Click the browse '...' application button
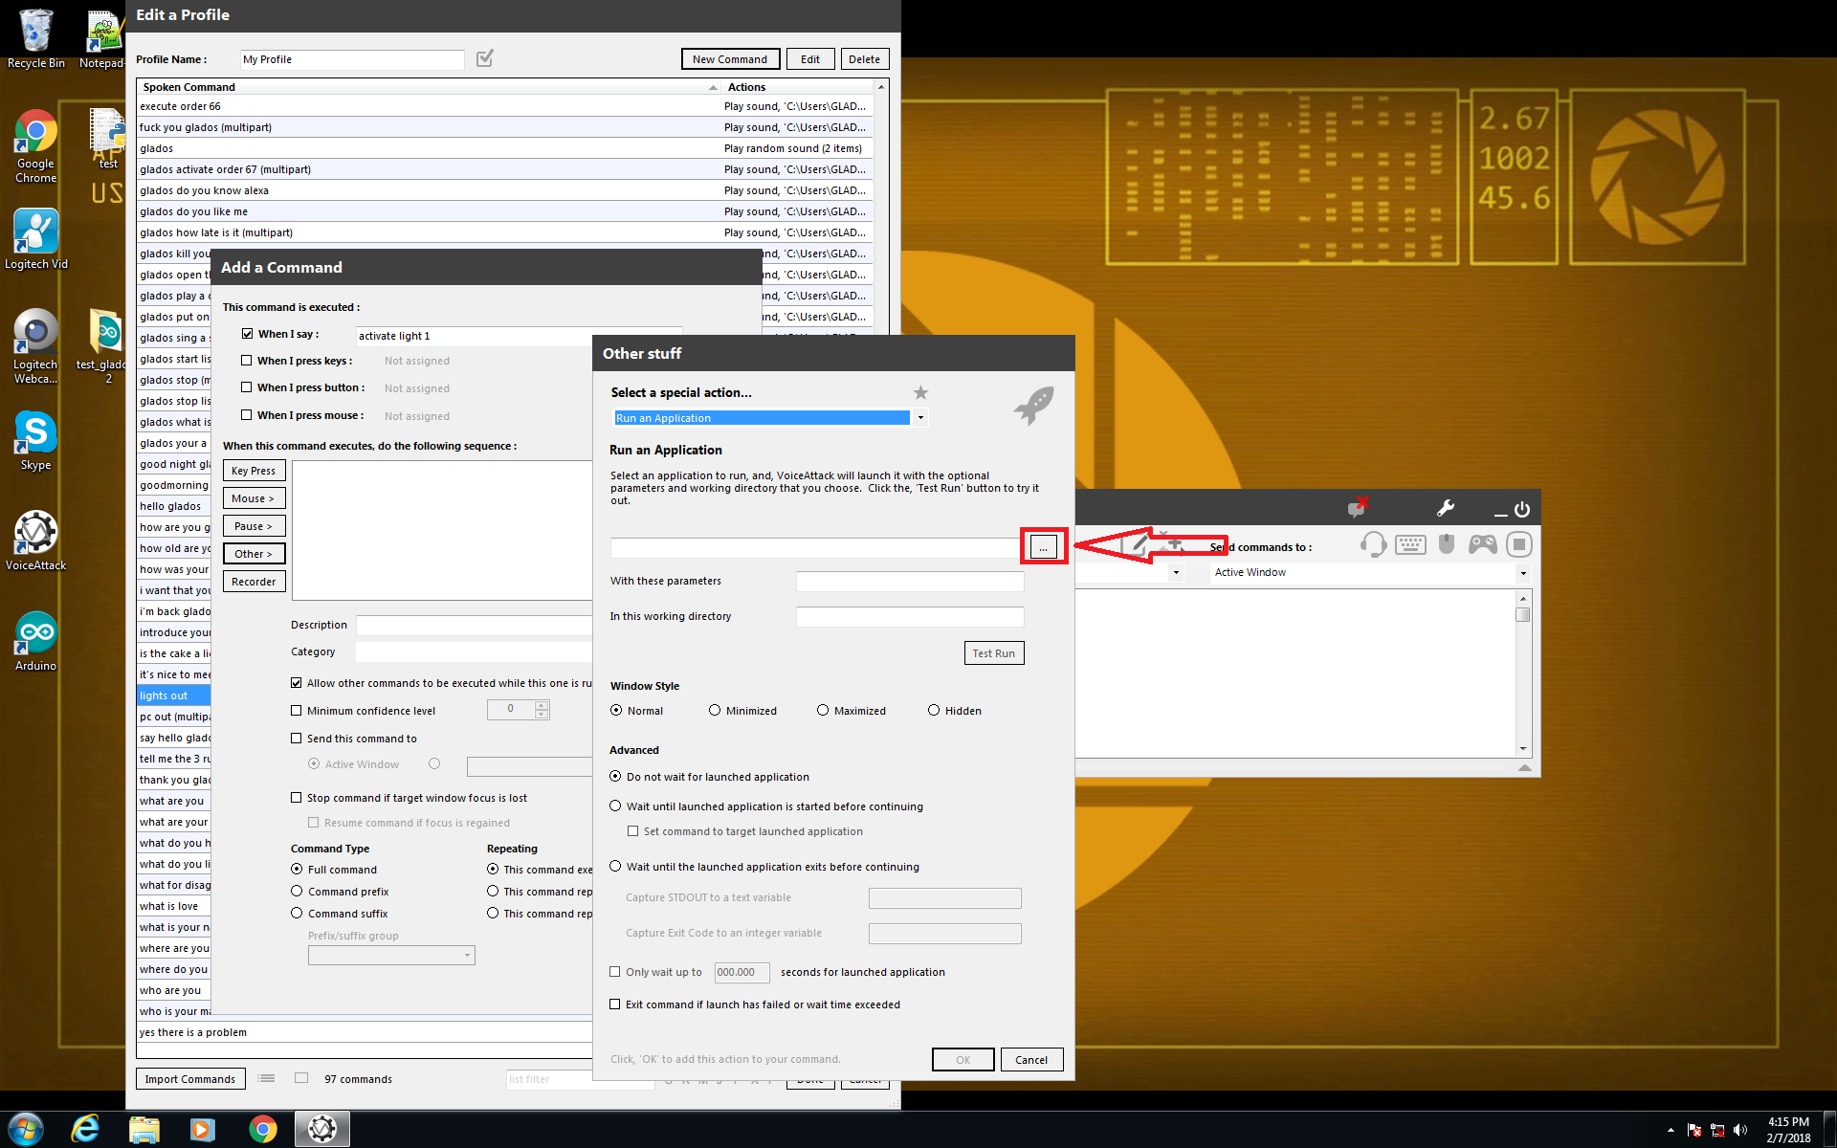The image size is (1837, 1148). [x=1043, y=547]
